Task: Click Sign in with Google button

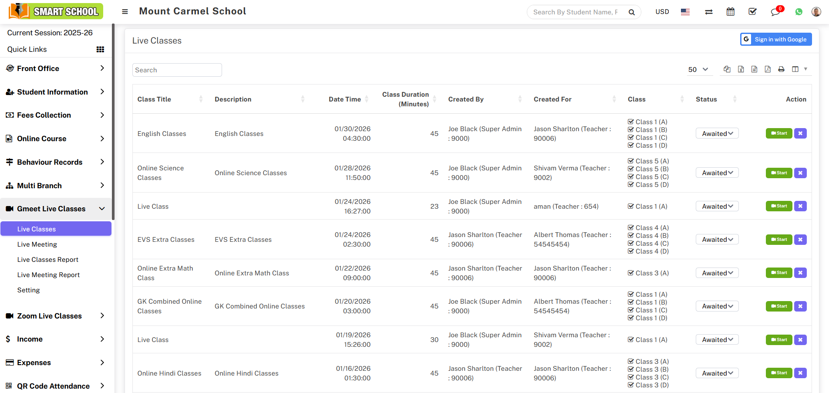Action: tap(776, 39)
